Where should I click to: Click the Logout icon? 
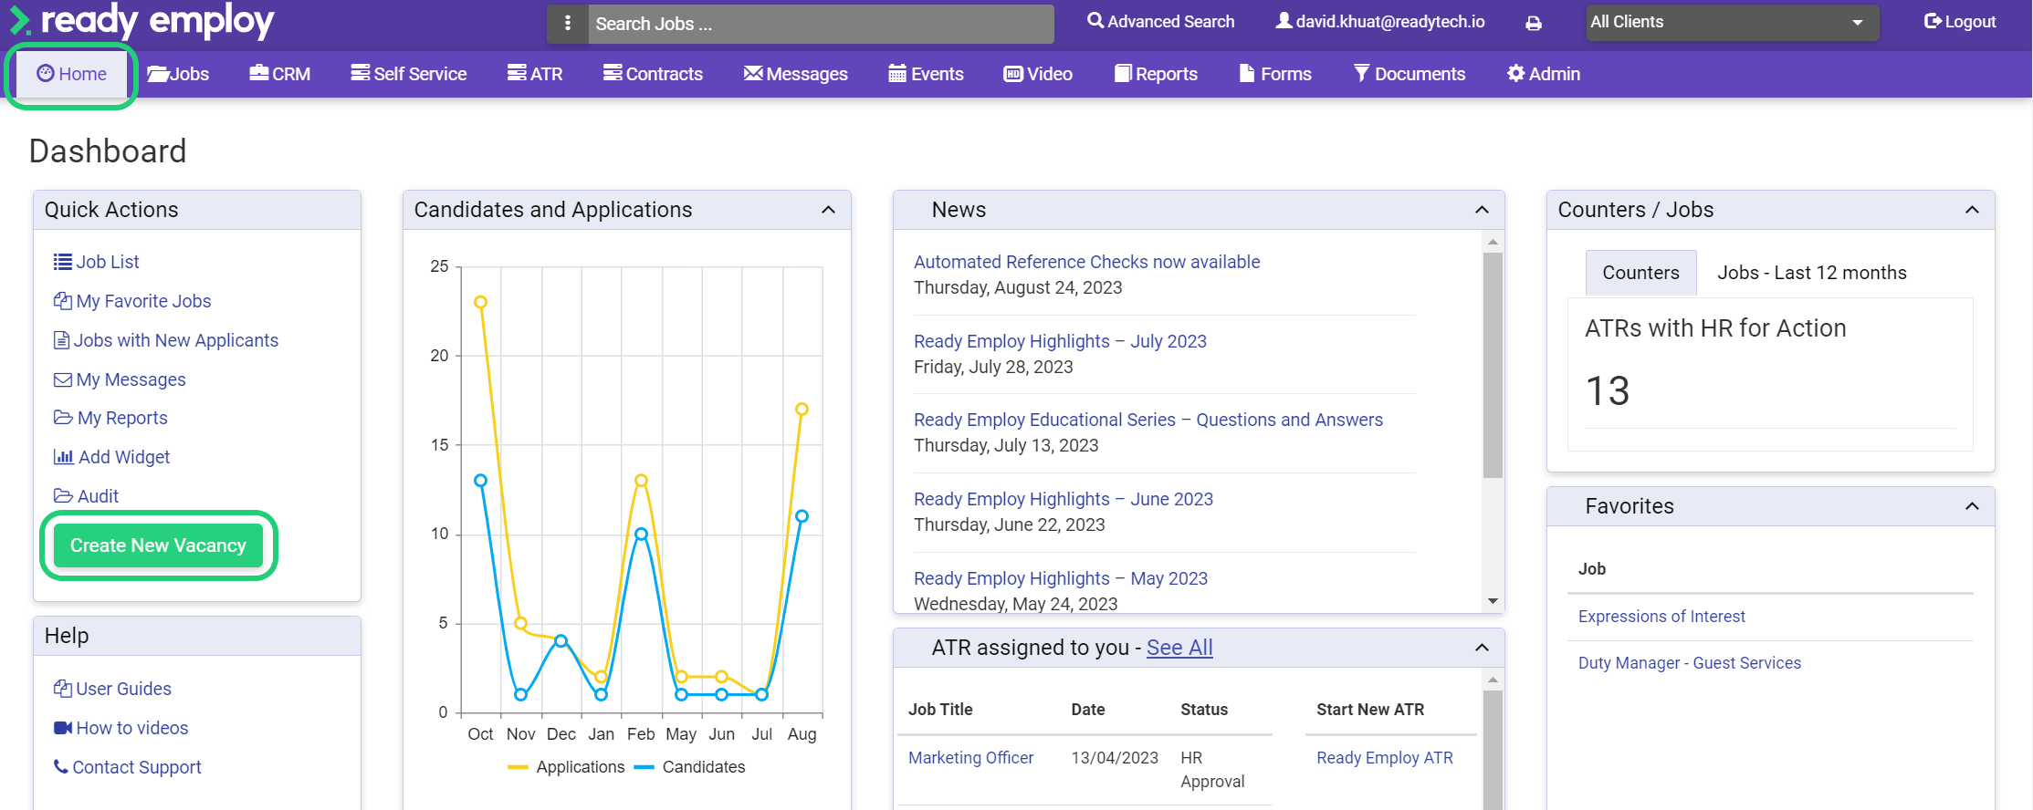click(1933, 21)
